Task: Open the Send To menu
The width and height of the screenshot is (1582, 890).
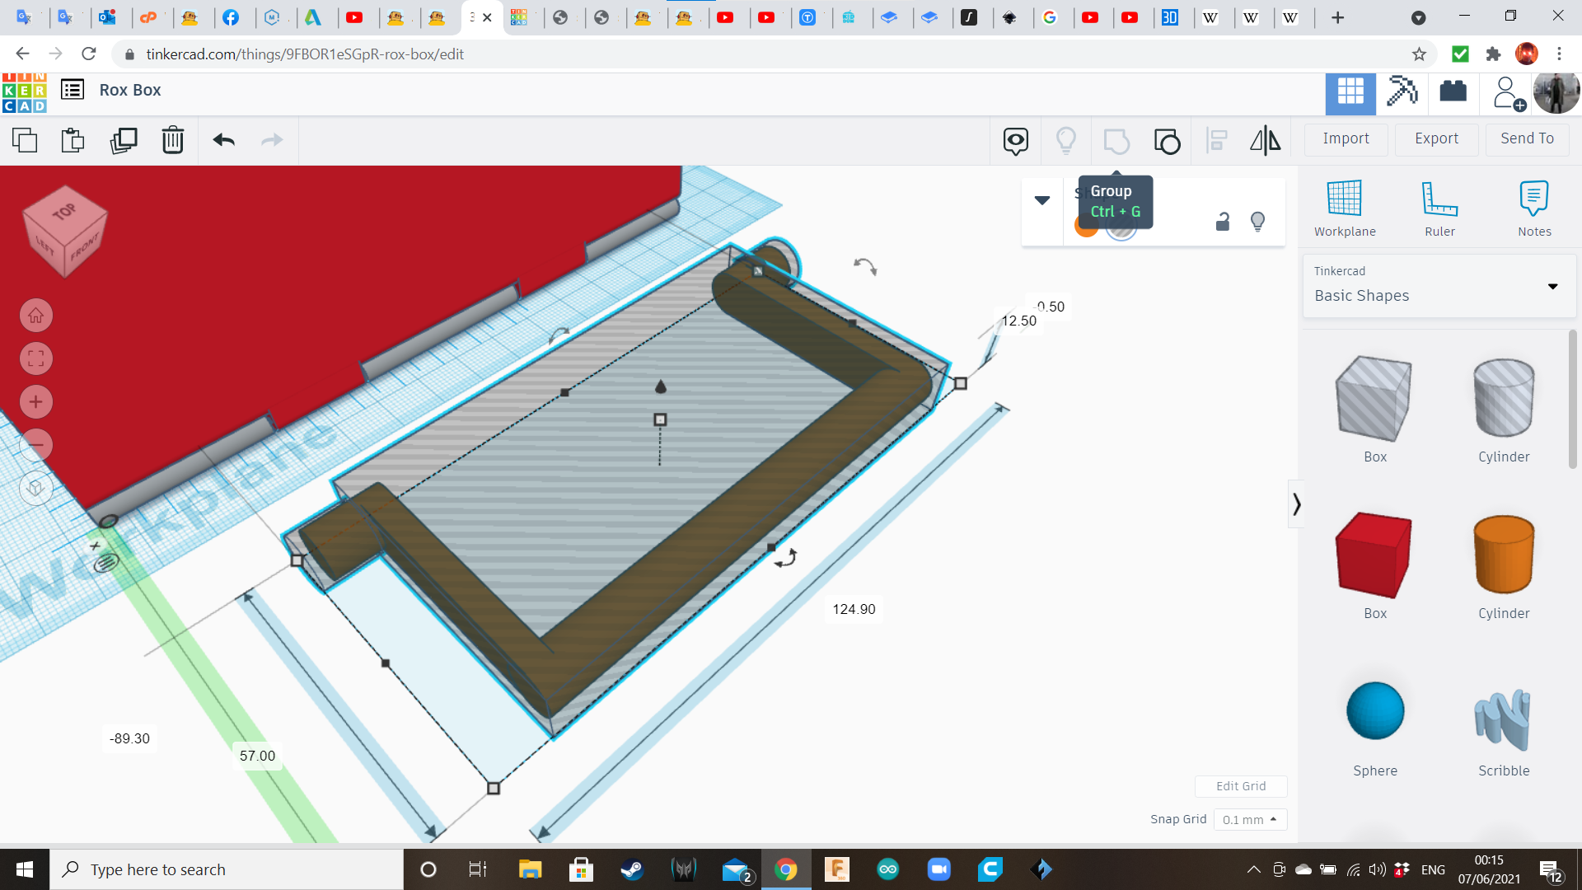Action: tap(1527, 139)
